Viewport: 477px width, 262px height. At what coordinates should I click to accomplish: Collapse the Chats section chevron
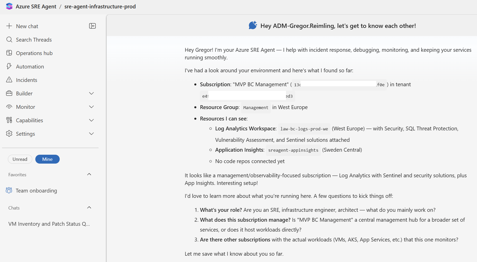(x=89, y=207)
